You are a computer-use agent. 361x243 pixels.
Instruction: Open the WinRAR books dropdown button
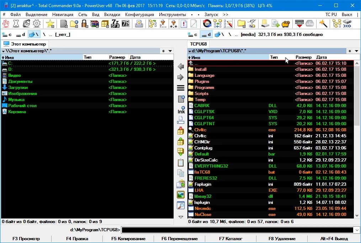coord(95,23)
